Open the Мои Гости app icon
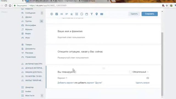Image resolution: width=176 pixels, height=99 pixels. click(23, 96)
